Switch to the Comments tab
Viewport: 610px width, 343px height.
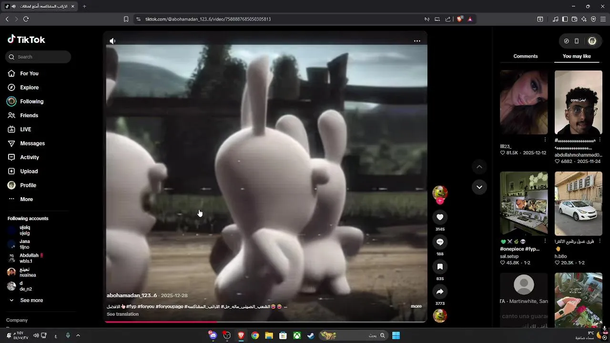[x=526, y=56]
